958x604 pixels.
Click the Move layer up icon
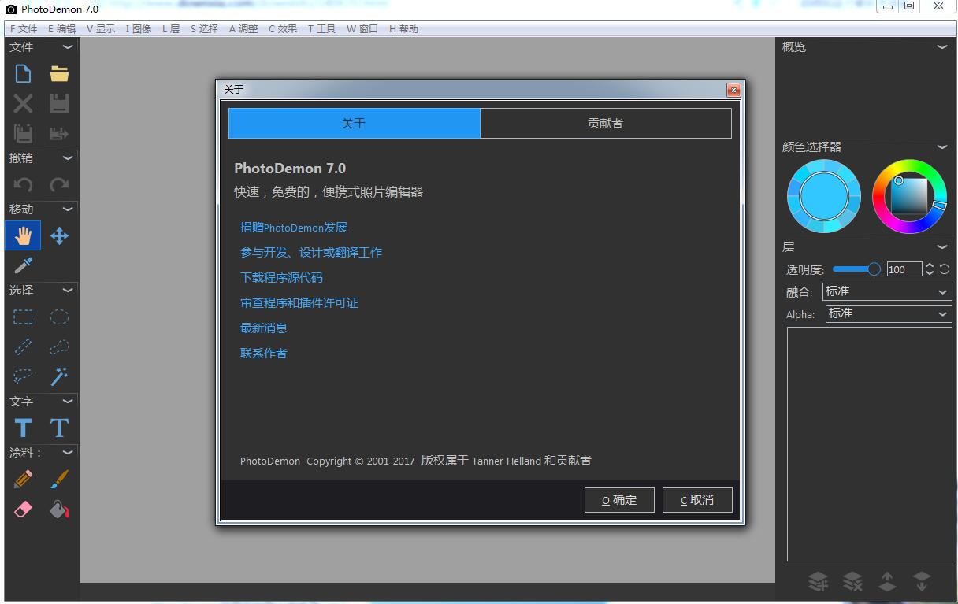tap(887, 581)
